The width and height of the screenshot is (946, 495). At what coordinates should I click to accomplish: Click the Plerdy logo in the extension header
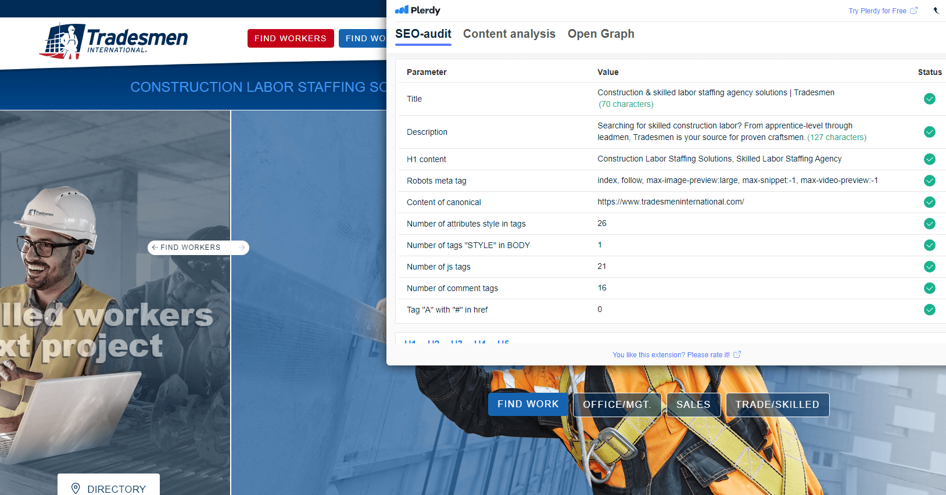coord(418,10)
